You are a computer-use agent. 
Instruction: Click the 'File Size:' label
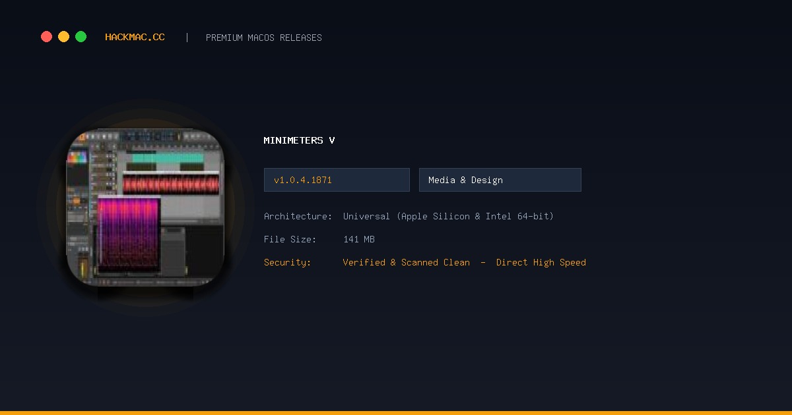290,239
